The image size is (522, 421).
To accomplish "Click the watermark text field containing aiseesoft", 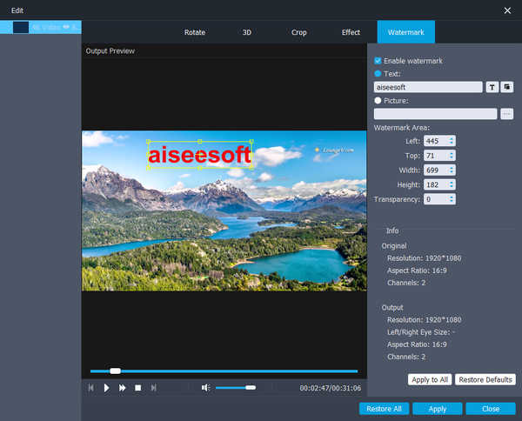I will (428, 87).
